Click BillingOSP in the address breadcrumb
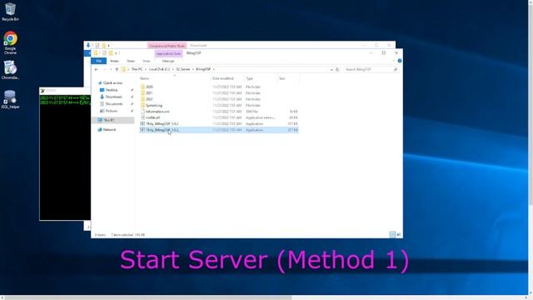Screen dimensions: 533x300 coord(203,69)
